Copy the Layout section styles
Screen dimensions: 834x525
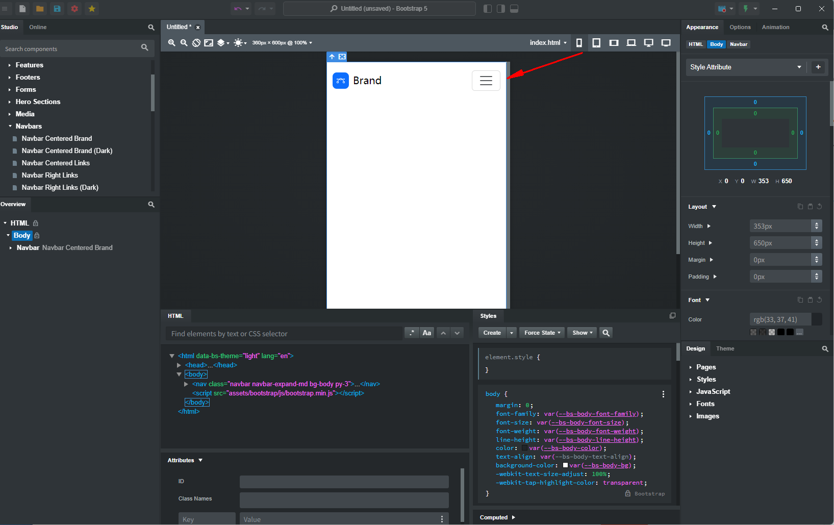click(x=800, y=207)
